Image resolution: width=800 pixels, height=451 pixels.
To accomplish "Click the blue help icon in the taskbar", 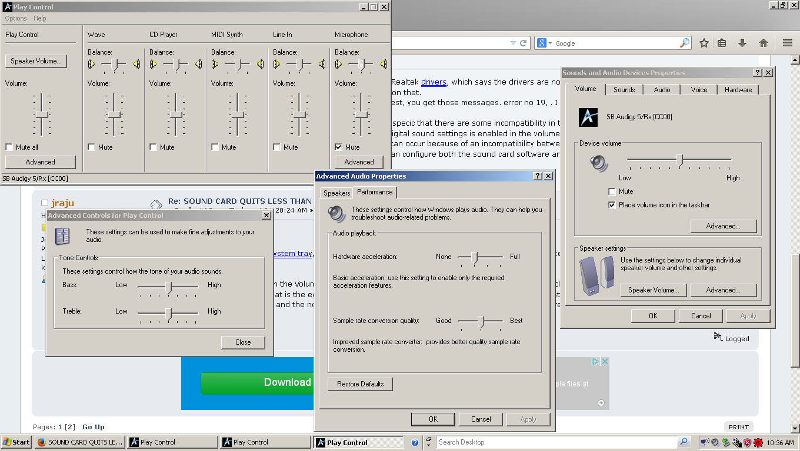I will 415,442.
